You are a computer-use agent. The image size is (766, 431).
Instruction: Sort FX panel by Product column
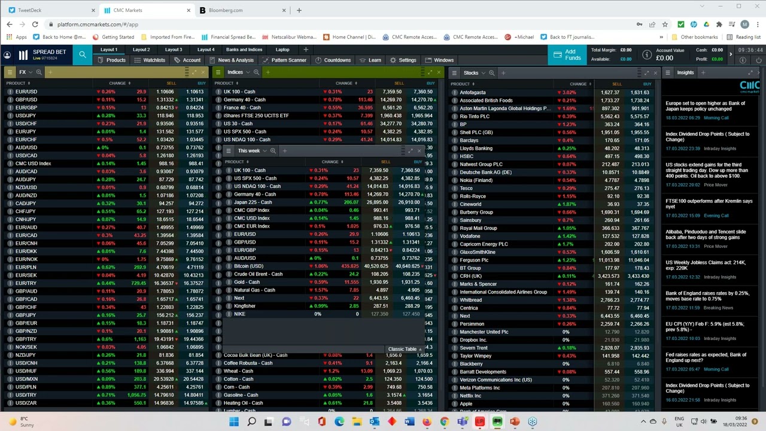(17, 83)
